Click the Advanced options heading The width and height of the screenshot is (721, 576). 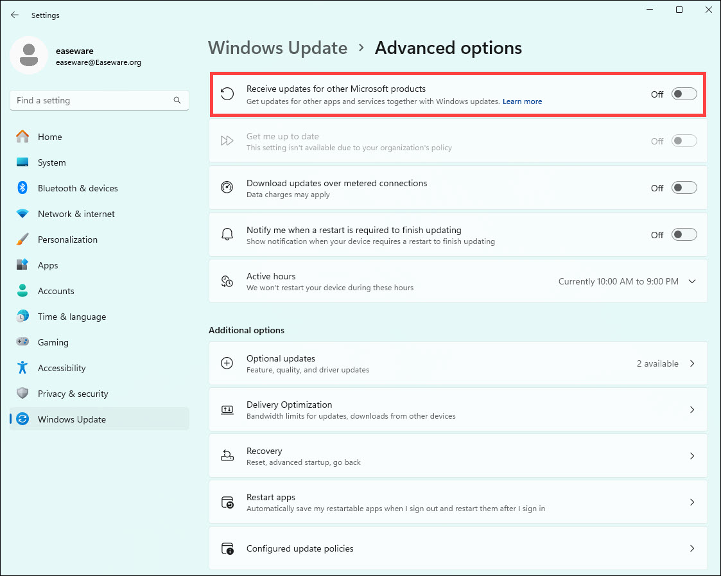448,48
